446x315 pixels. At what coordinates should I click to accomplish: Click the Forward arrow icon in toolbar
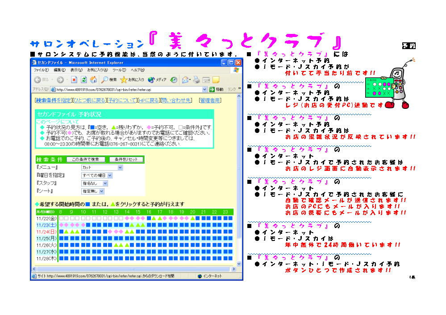point(60,80)
